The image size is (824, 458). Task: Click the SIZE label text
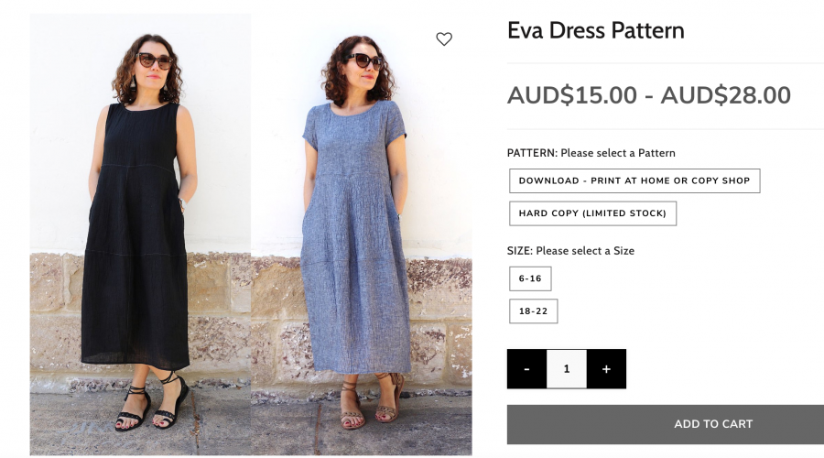[520, 251]
